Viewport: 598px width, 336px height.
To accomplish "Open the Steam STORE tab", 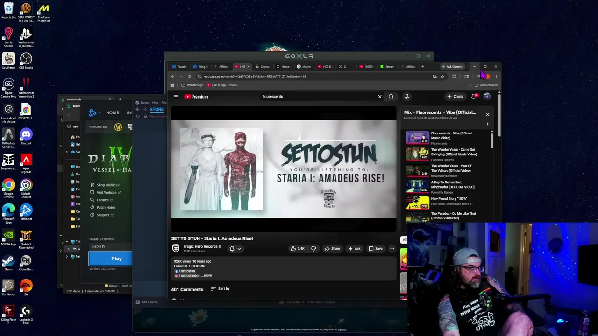I will click(x=157, y=110).
